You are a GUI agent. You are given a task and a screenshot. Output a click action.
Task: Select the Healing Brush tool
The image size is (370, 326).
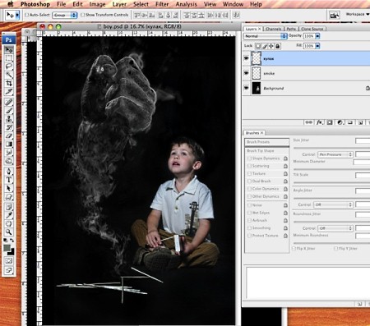9,103
